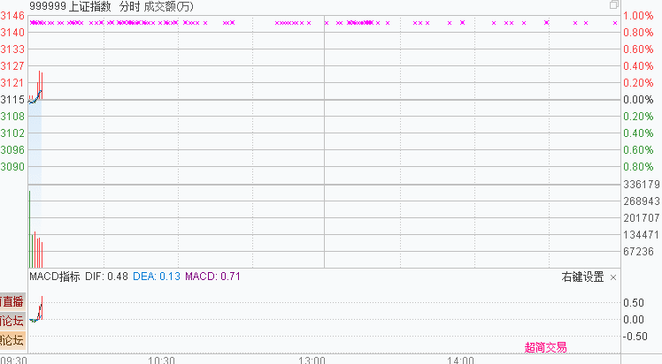
Task: Click the 999999 上证指数 title
Action: click(x=71, y=6)
